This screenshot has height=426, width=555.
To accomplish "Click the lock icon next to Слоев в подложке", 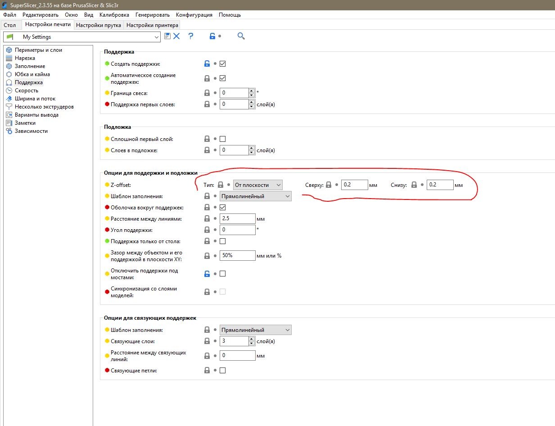I will pos(207,150).
